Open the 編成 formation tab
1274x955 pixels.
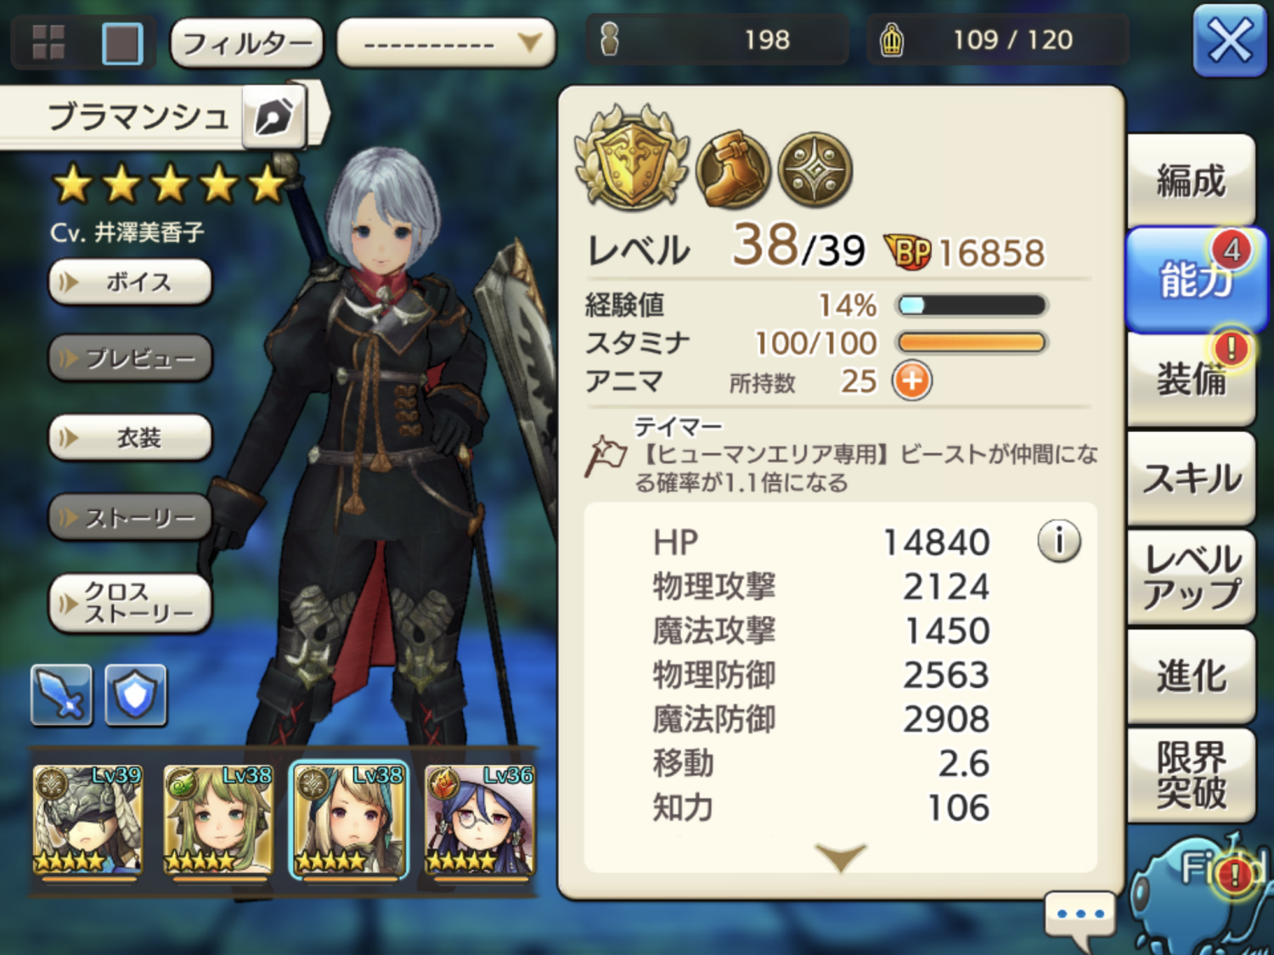pyautogui.click(x=1191, y=180)
